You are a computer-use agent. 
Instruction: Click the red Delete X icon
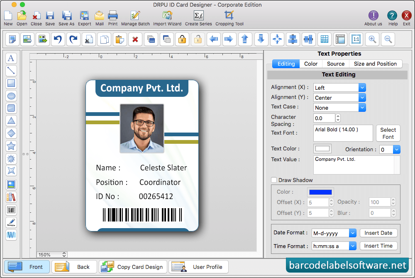tap(135, 39)
